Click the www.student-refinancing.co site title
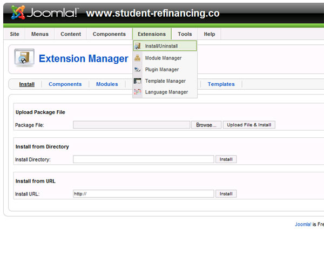 click(153, 13)
